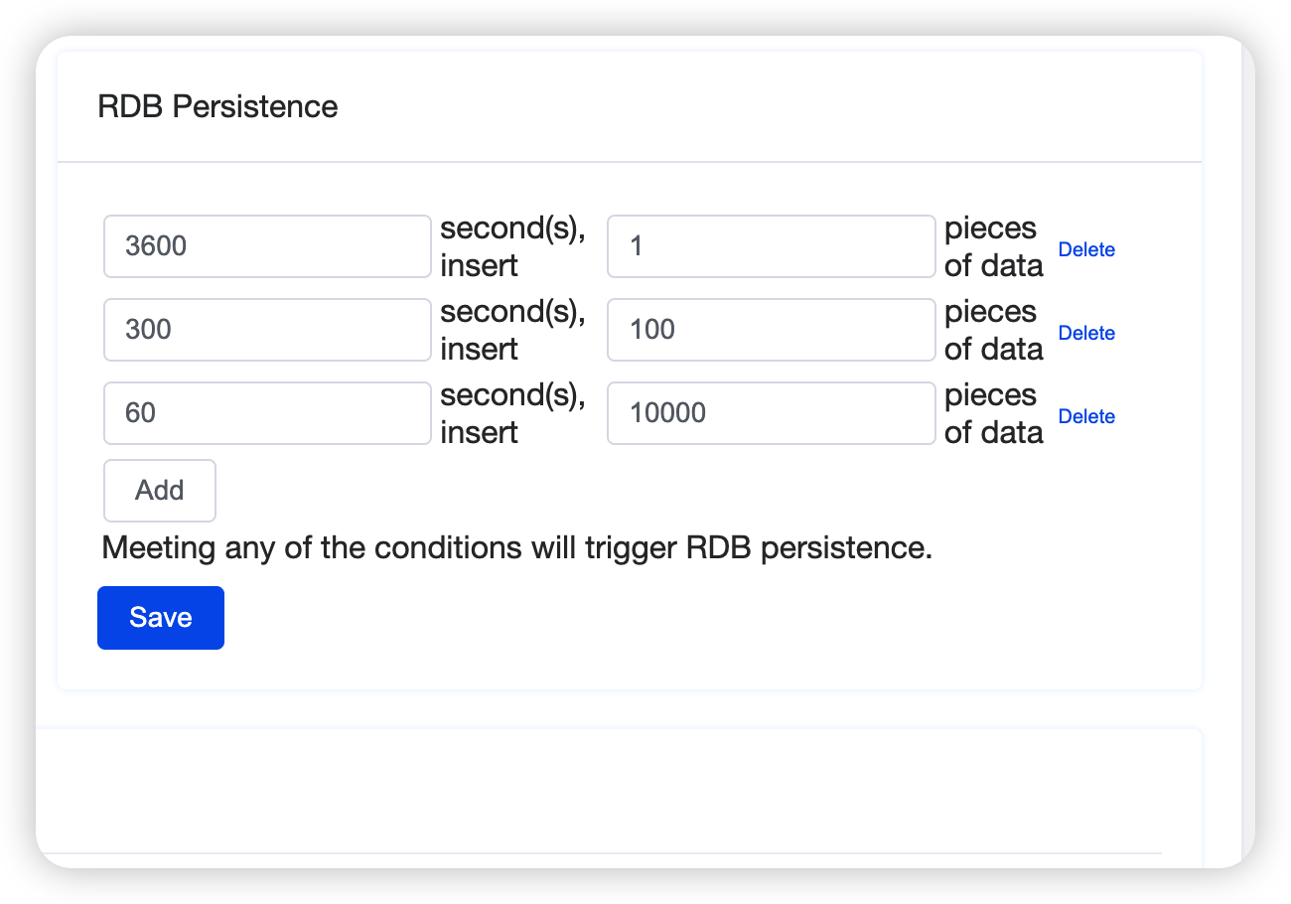Remove the 60 second persistence rule
This screenshot has width=1291, height=904.
1086,417
